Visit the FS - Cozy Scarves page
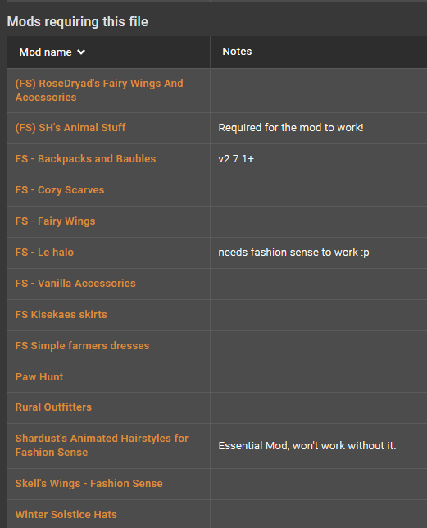Viewport: 427px width, 528px height. [60, 190]
